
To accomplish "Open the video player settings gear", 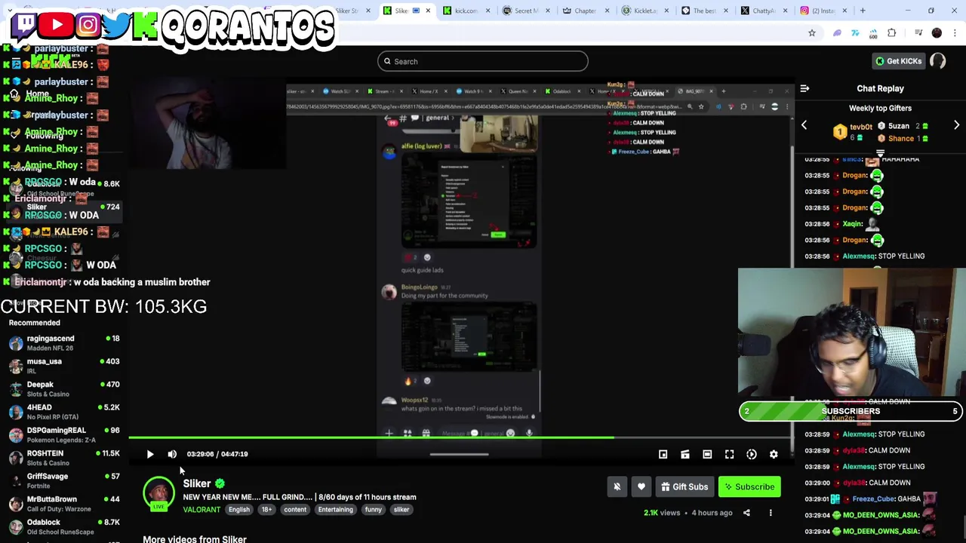I will 774,454.
